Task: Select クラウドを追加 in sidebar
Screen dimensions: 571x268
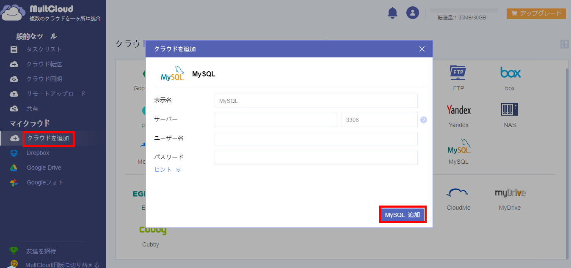Action: point(49,138)
